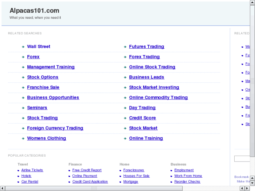Screen dimensions: 255x191
Task: Open the Mortgage link
Action: (x=130, y=182)
